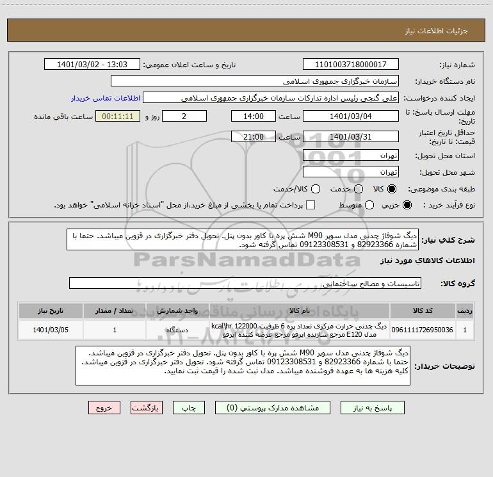Click the product name cell دیگ چدنی حرارت مرکزی
493x477 pixels.
pos(300,330)
